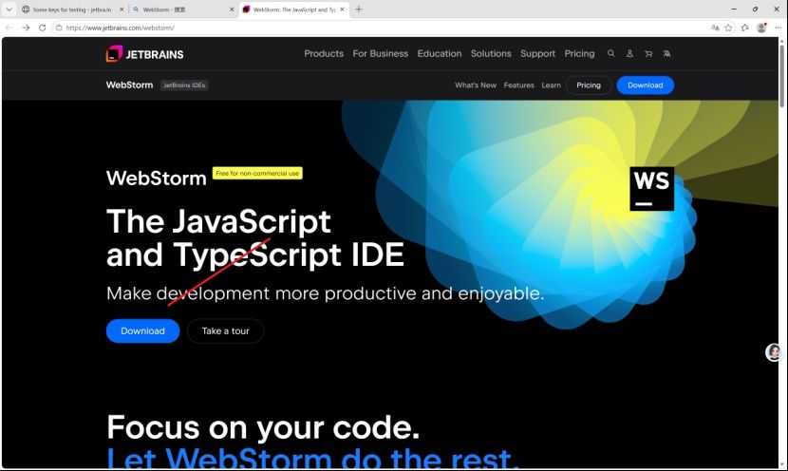Close the active WebStorm JavaScript tab
Screen dimensions: 788x471
[x=342, y=9]
